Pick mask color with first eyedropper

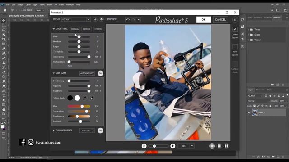tap(84, 98)
